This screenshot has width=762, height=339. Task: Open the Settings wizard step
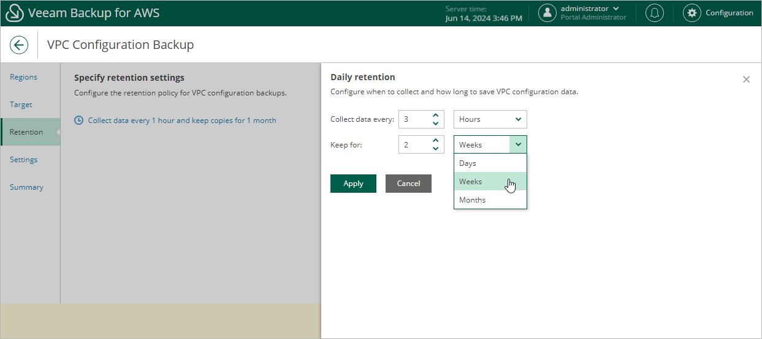tap(30, 160)
